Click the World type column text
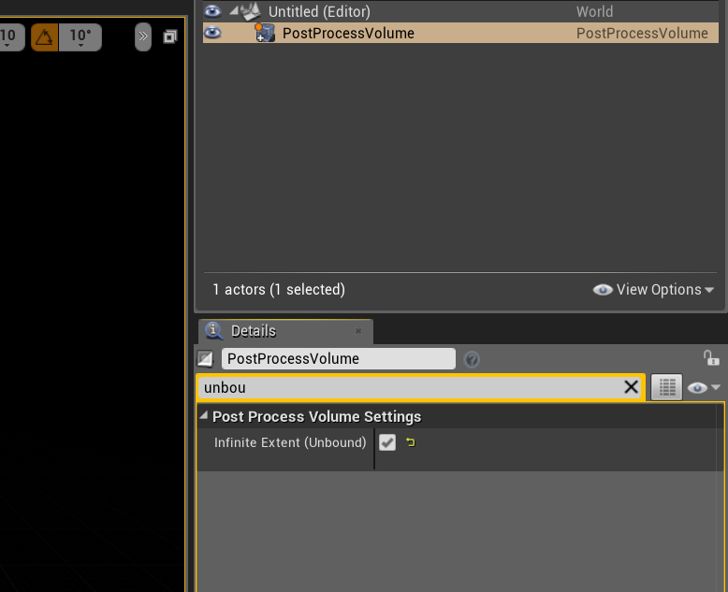Screen dimensions: 728x592 pyautogui.click(x=594, y=11)
